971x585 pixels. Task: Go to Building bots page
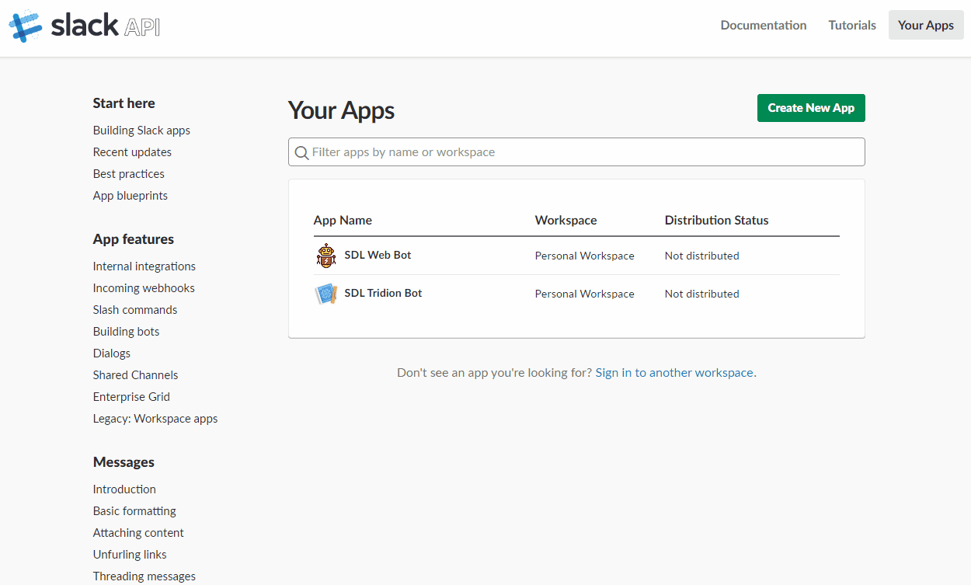pyautogui.click(x=126, y=332)
